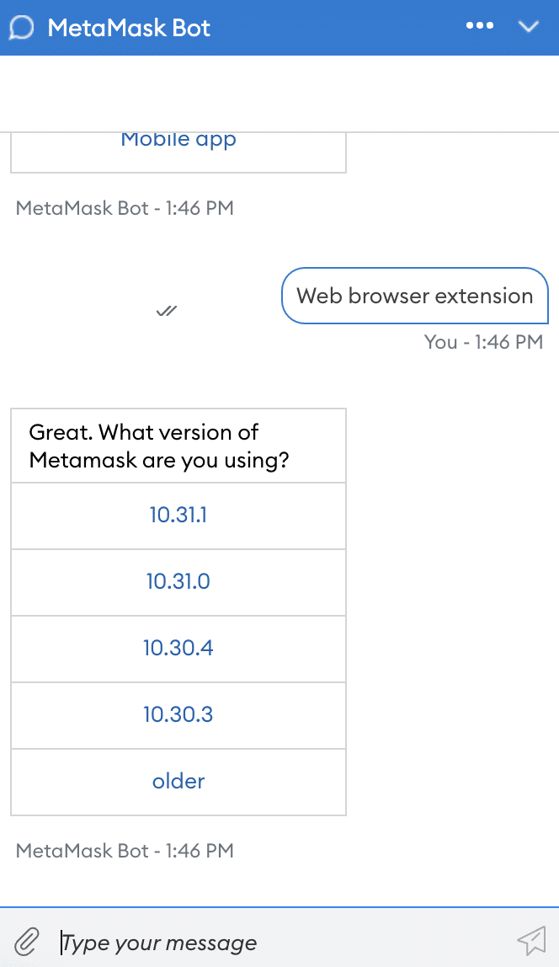Select version 10.31.0
The image size is (559, 967).
click(x=178, y=582)
